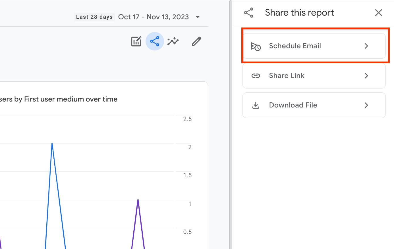394x249 pixels.
Task: Select the Share Link option
Action: tap(287, 76)
